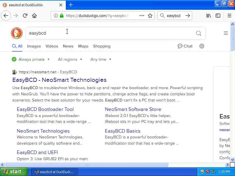Click the horizontal scrollbar right arrow
Screen dimensions: 235x176
pyautogui.click(x=227, y=165)
